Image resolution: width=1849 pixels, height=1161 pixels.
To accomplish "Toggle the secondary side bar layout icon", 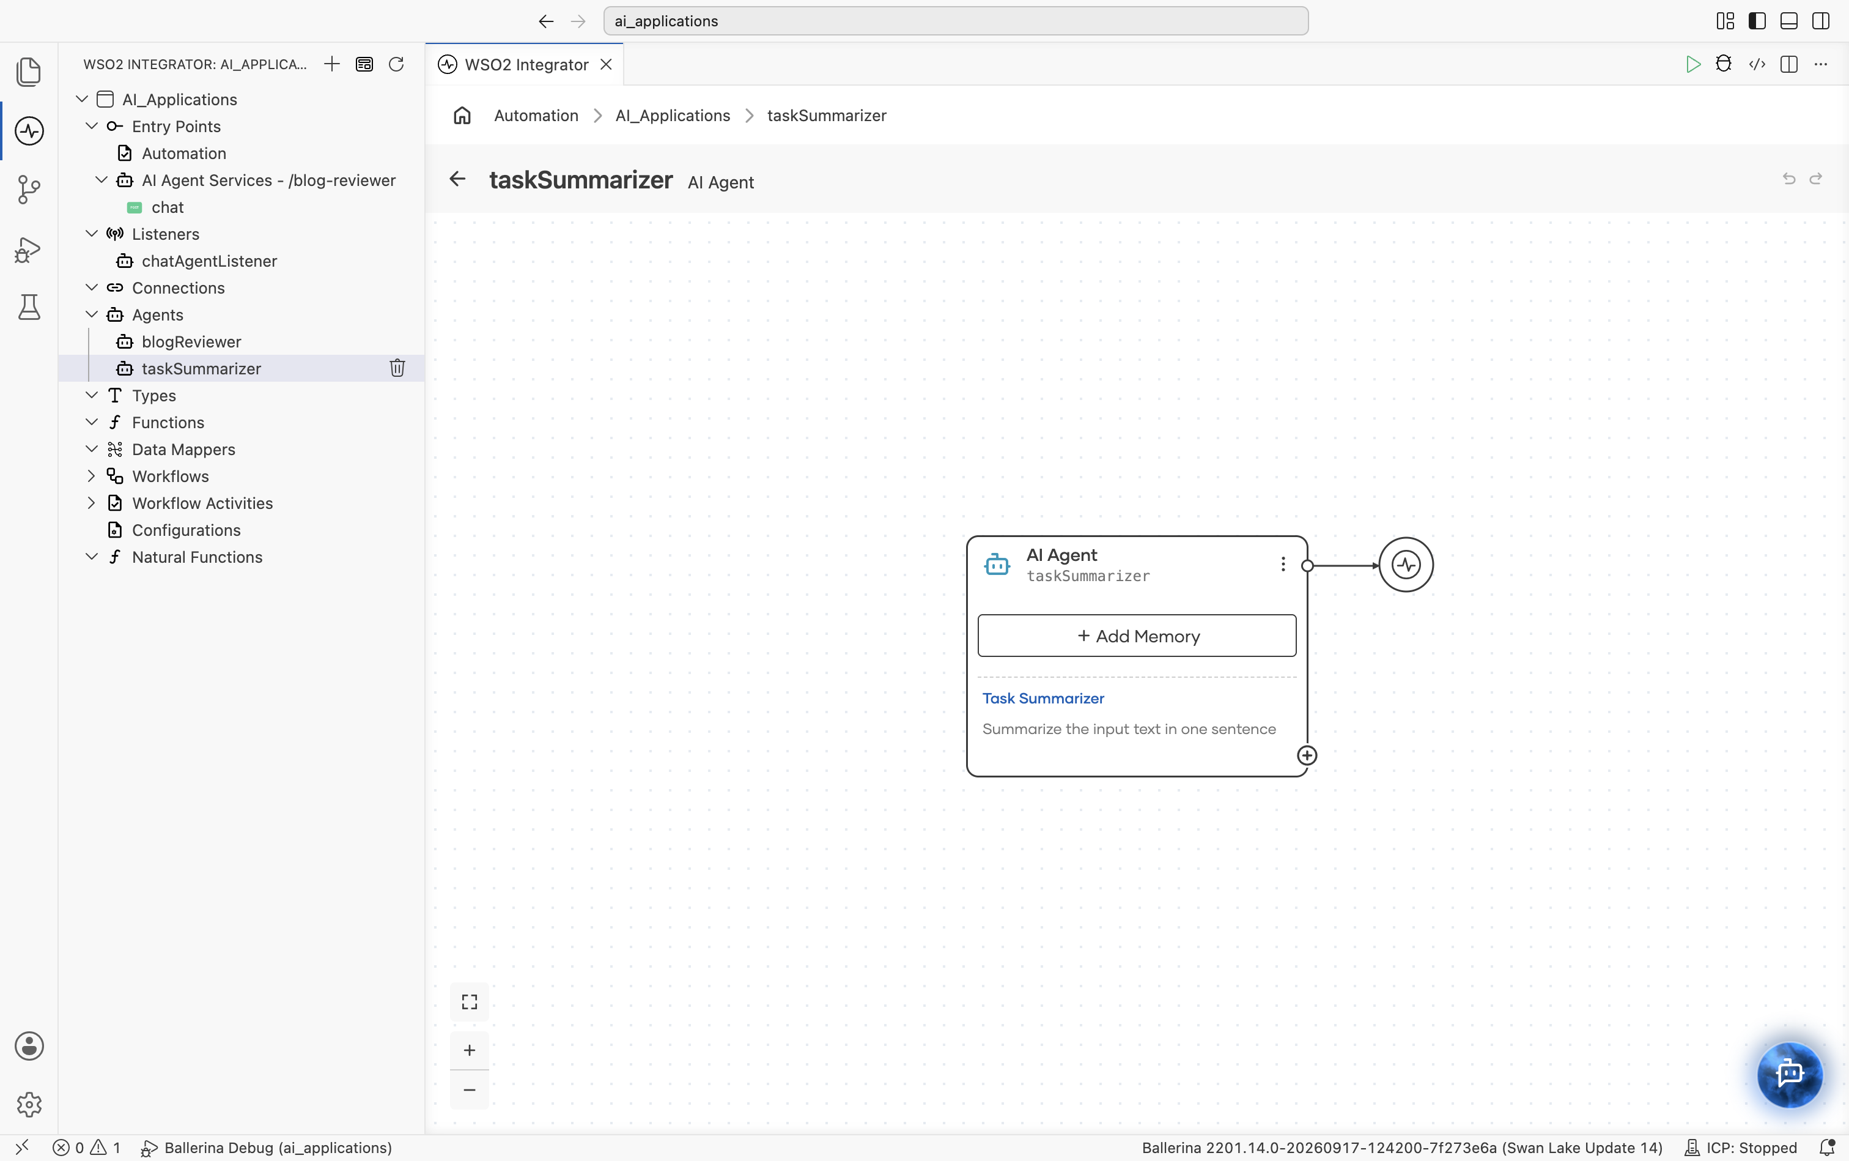I will tap(1821, 21).
